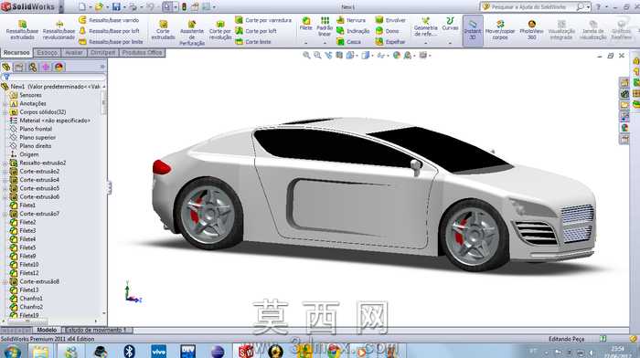Open Bluetooth icon in Windows taskbar
Image resolution: width=640 pixels, height=358 pixels.
pyautogui.click(x=129, y=351)
